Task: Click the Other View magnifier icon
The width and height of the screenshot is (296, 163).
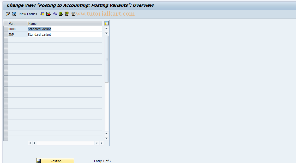Action: point(14,14)
